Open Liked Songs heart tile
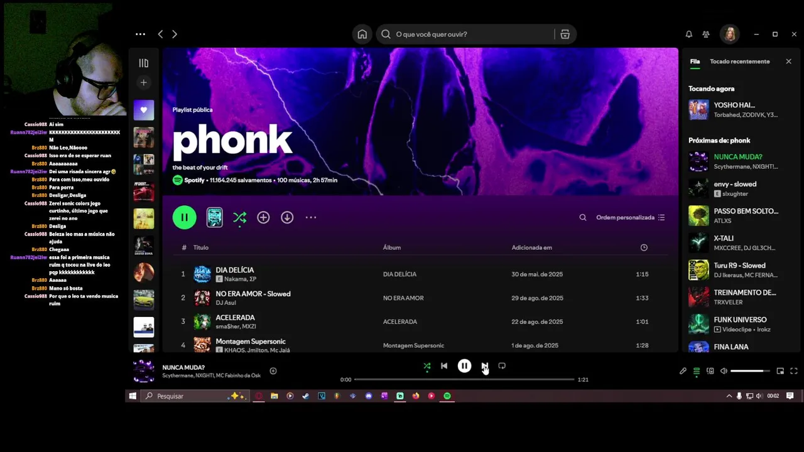Image resolution: width=804 pixels, height=452 pixels. (144, 110)
